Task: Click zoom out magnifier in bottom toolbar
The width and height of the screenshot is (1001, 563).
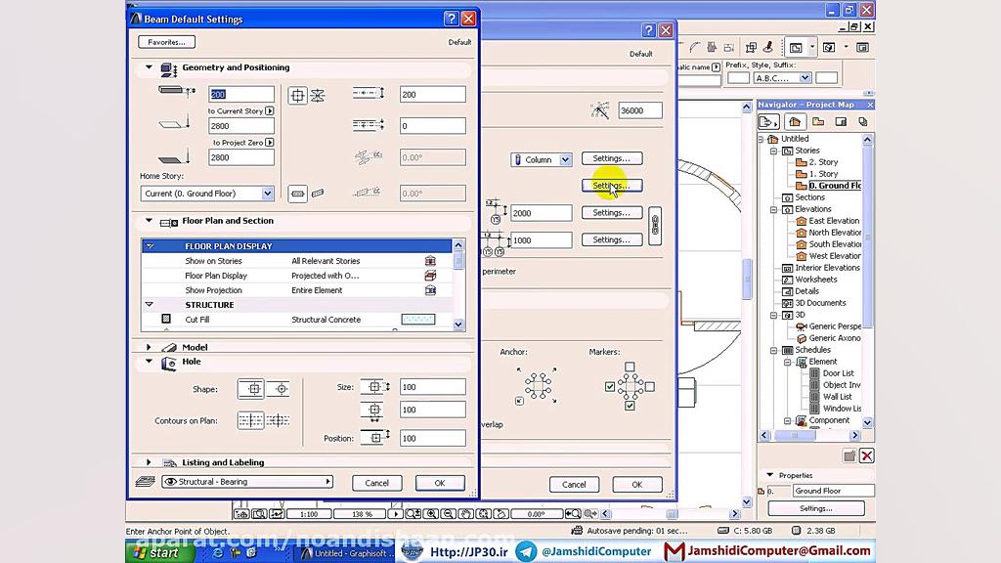Action: pyautogui.click(x=448, y=514)
